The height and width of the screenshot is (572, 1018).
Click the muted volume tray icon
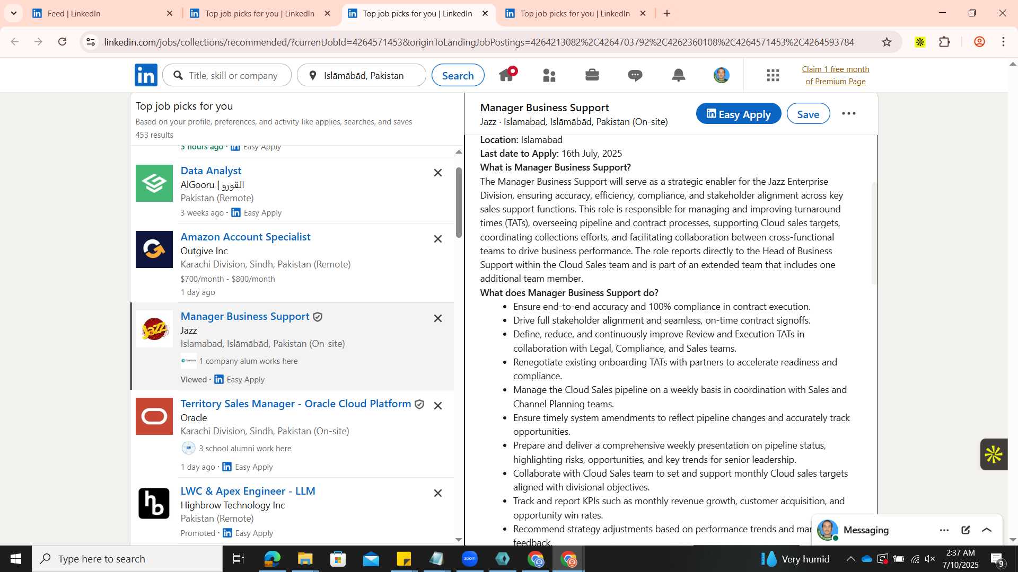(930, 559)
